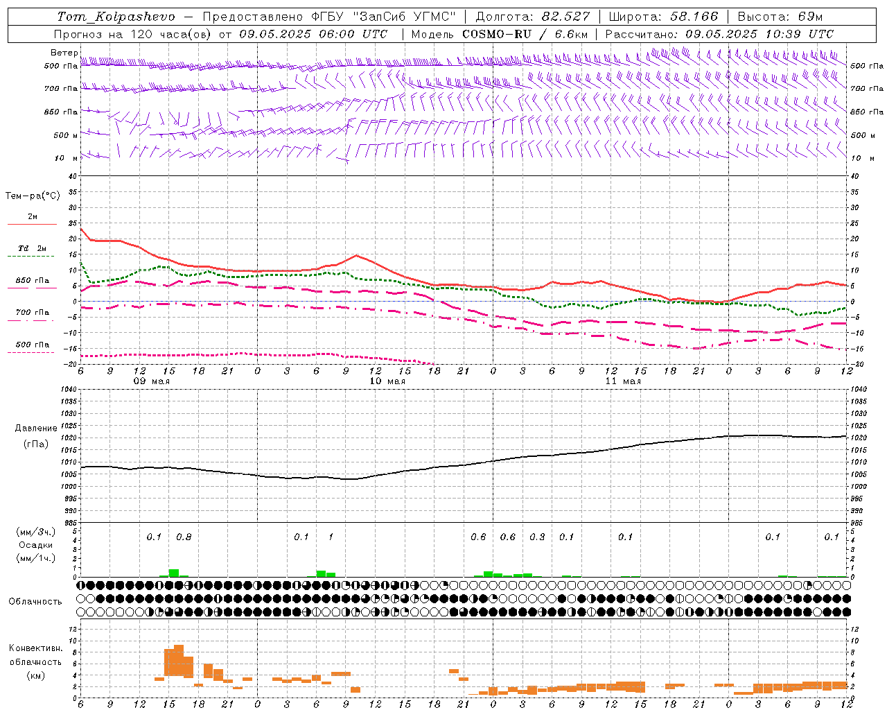Select the '(мм/1ч.)' unit label
Viewport: 887px width, 710px height.
tap(36, 558)
